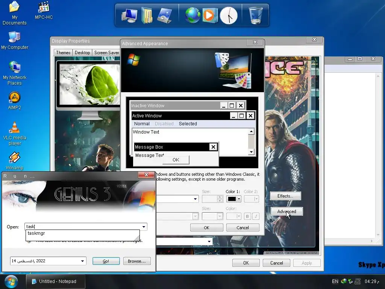Click the Normal menu item in preview
Image resolution: width=385 pixels, height=289 pixels.
point(142,123)
